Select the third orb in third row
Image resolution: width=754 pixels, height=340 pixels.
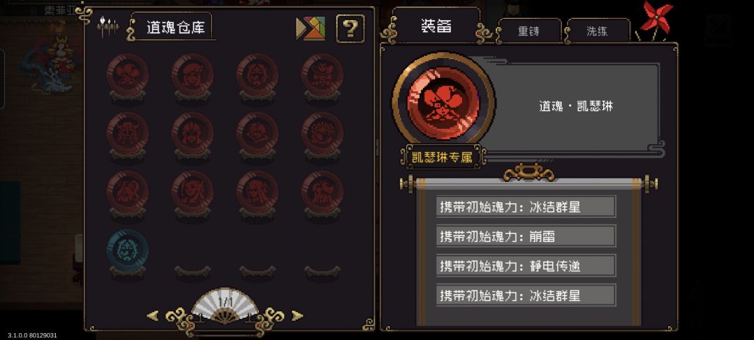(x=257, y=192)
